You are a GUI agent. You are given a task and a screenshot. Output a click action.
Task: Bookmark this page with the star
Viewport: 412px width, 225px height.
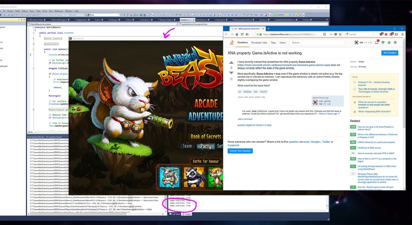[x=340, y=35]
